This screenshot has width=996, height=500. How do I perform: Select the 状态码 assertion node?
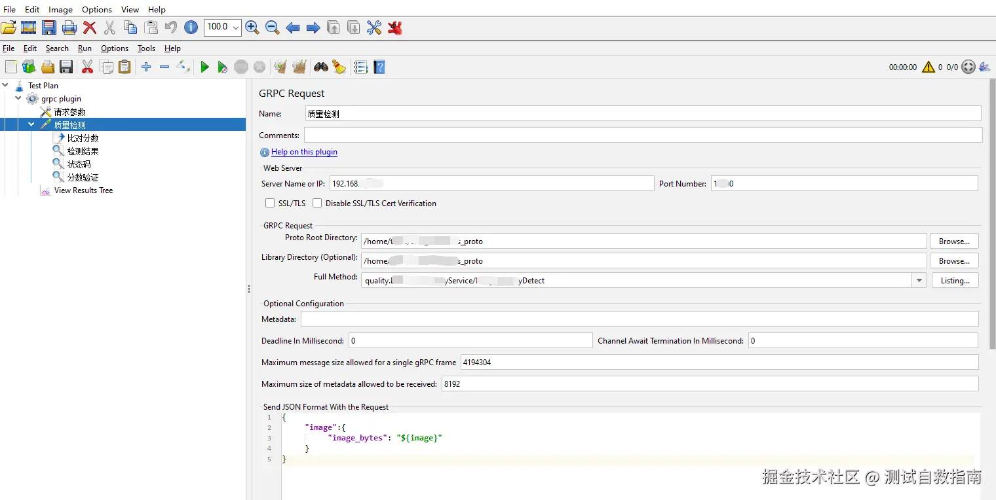(79, 164)
